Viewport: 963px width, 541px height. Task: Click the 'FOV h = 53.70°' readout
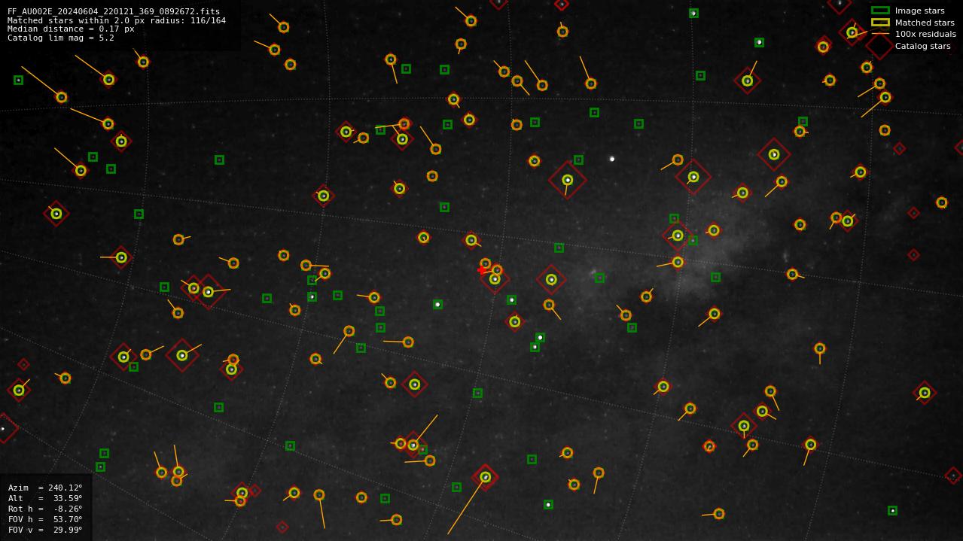point(45,519)
